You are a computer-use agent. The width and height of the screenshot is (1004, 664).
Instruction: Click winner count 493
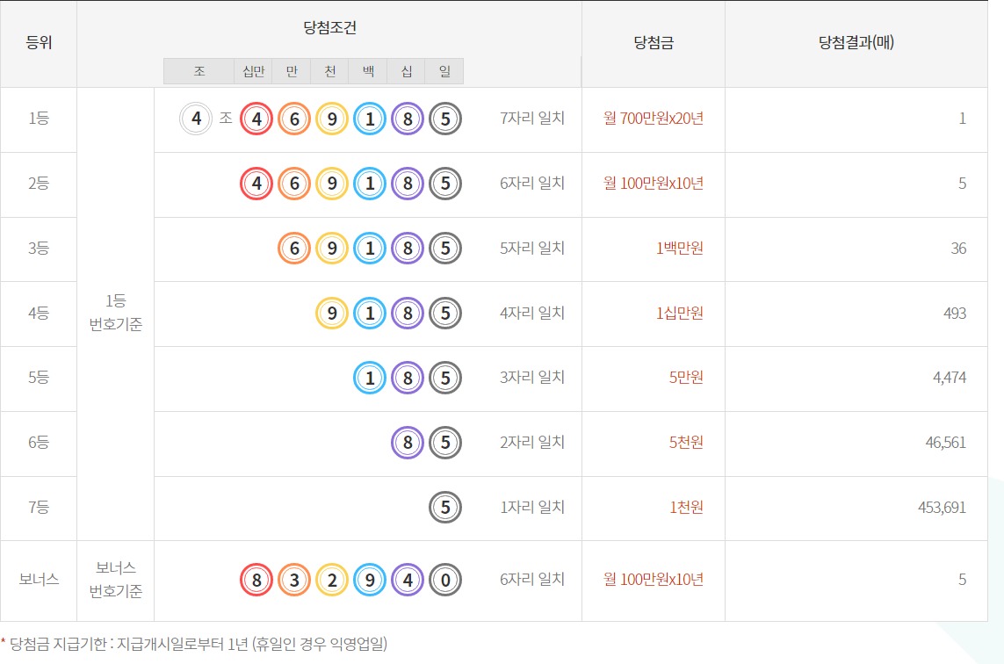tap(954, 313)
